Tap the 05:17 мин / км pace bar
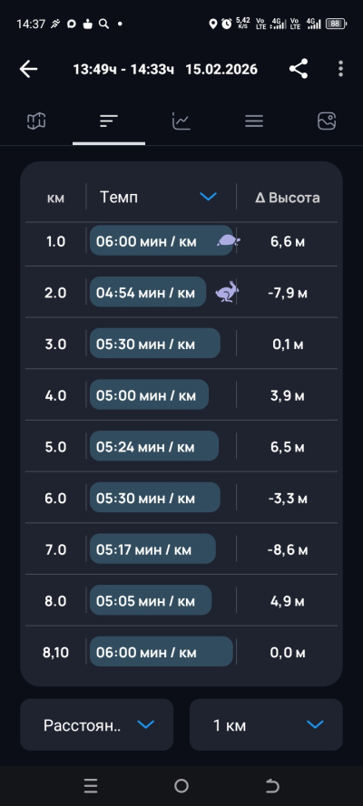Screen dimensions: 363x806 point(152,549)
